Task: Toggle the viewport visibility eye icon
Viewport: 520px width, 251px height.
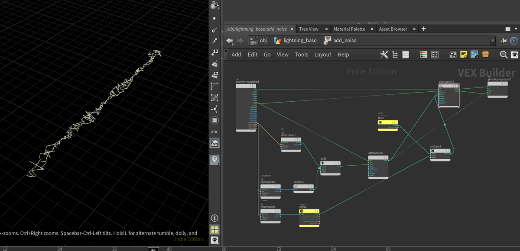Action: [x=214, y=240]
